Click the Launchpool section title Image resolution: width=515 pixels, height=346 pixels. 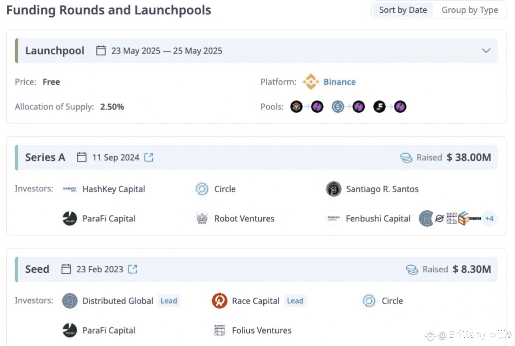(55, 51)
